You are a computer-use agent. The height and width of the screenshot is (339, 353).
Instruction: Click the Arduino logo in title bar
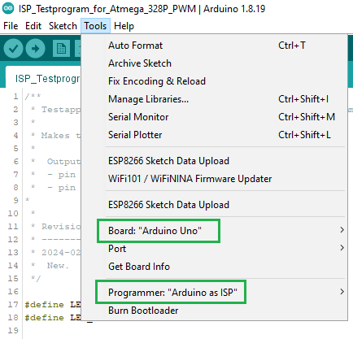coord(8,8)
